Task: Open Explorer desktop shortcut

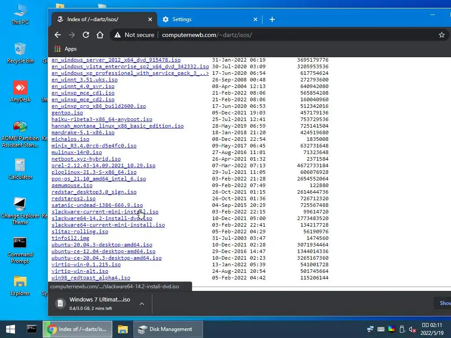Action: (x=20, y=286)
